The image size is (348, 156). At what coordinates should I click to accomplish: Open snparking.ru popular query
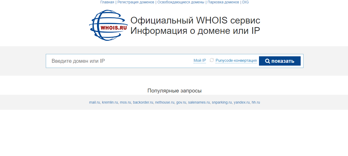[x=222, y=102]
